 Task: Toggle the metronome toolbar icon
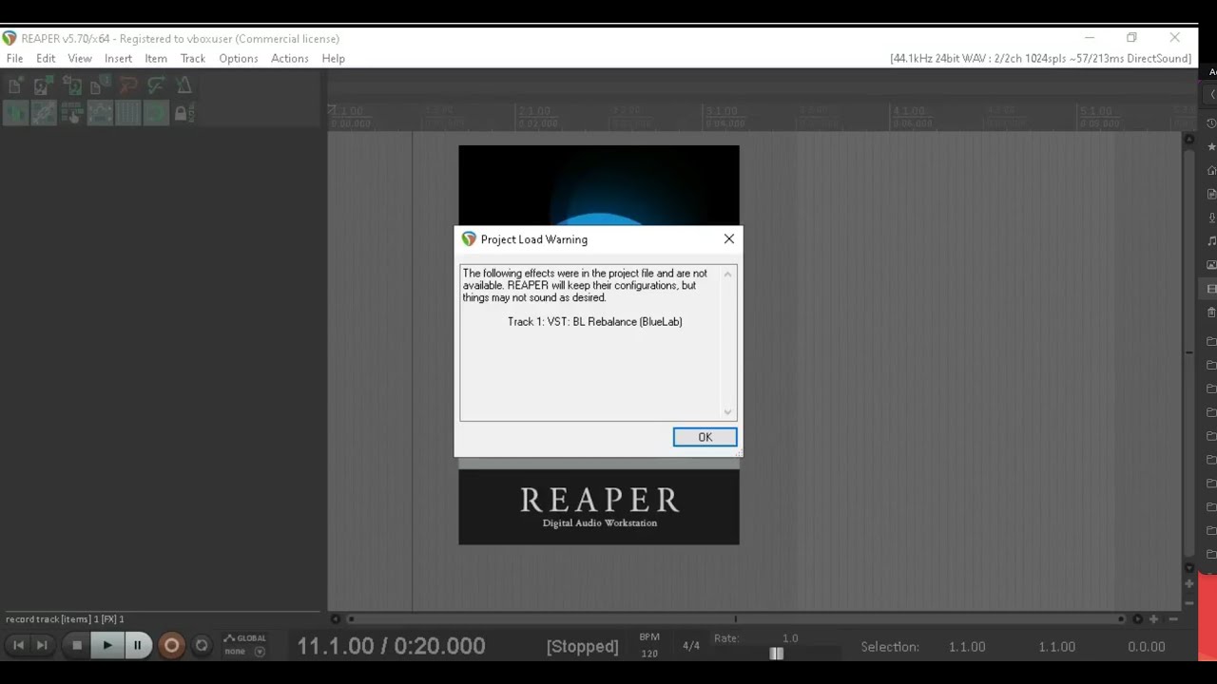(x=184, y=86)
